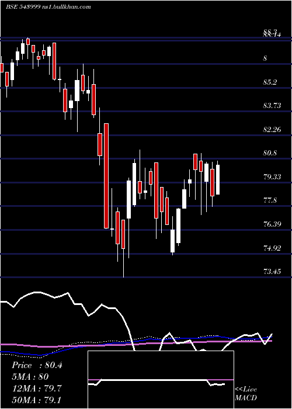Click the 80.8 price axis label
292x409 pixels.
[x=270, y=153]
